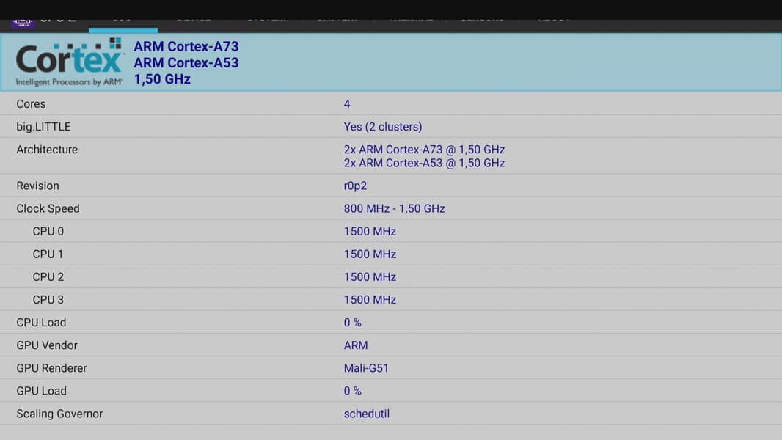Click the Cores row label
This screenshot has height=440, width=782.
click(x=31, y=103)
